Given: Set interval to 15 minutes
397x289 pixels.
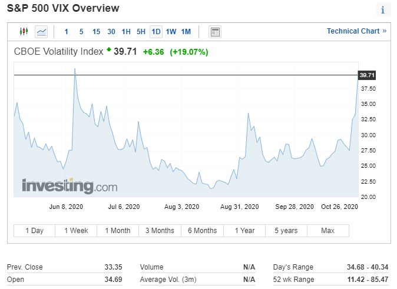Looking at the screenshot, I should [x=96, y=32].
